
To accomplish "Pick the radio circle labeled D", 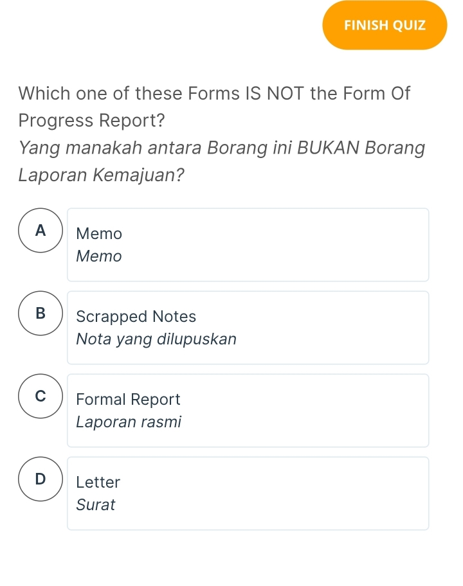I will tap(41, 479).
